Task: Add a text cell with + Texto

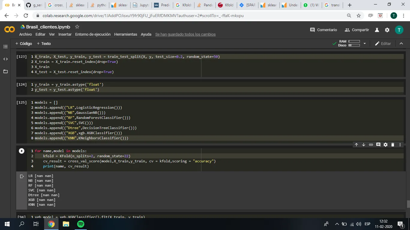Action: 44,44
